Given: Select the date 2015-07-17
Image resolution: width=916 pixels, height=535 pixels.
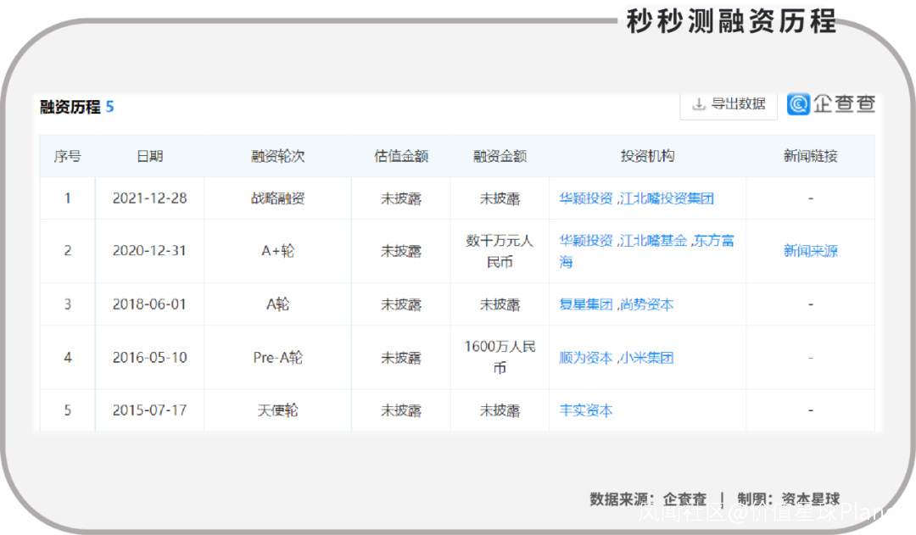Looking at the screenshot, I should coord(149,410).
